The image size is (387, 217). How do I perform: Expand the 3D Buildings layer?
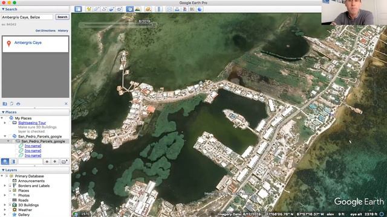(x=5, y=205)
